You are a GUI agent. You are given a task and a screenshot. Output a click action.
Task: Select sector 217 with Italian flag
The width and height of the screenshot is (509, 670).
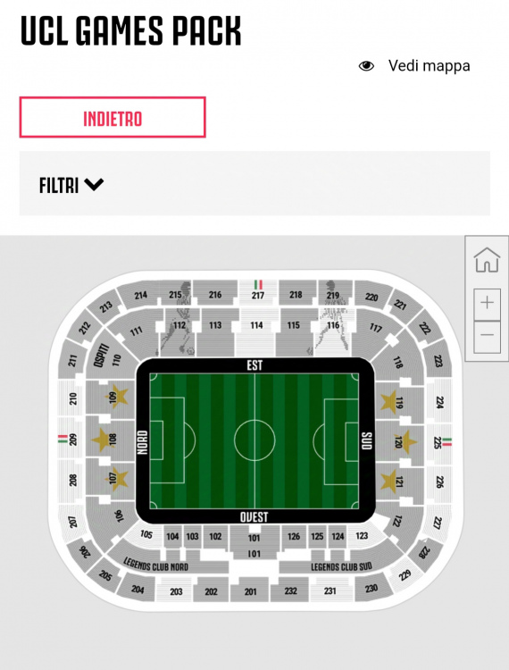[258, 291]
